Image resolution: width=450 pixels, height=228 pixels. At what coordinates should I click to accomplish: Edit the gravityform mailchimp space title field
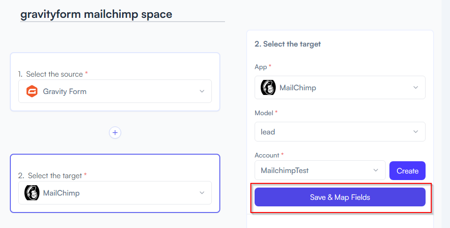tap(123, 15)
